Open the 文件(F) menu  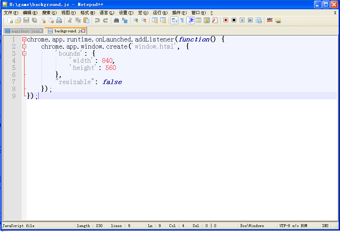(x=11, y=12)
